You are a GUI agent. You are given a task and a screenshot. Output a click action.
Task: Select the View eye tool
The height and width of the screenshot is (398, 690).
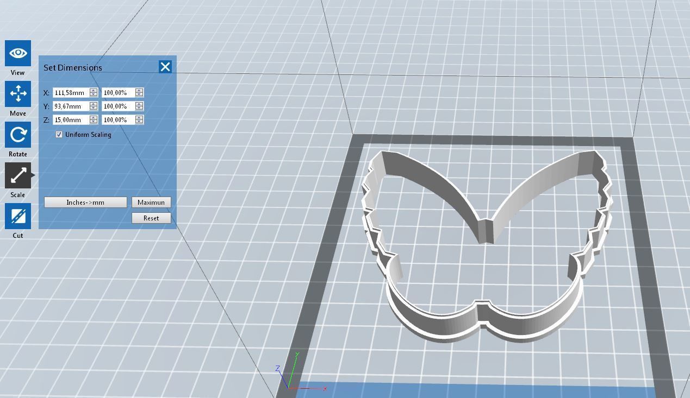[x=18, y=53]
